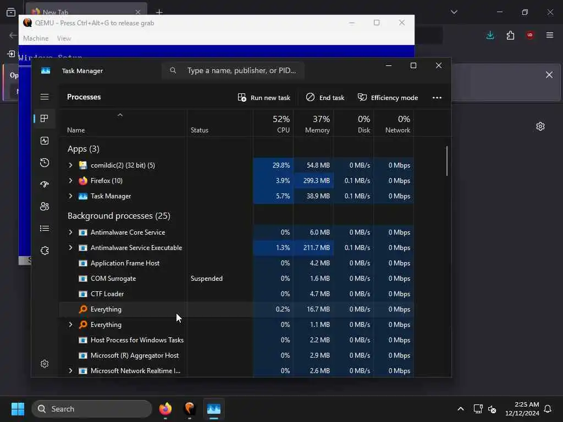Select the Processes page icon in sidebar
Screen dimensions: 563x422
(45, 119)
